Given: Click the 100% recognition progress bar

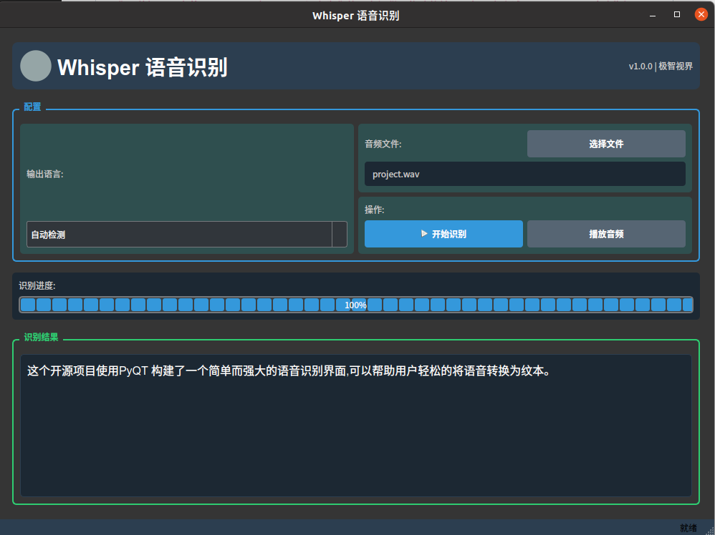Looking at the screenshot, I should pyautogui.click(x=355, y=305).
